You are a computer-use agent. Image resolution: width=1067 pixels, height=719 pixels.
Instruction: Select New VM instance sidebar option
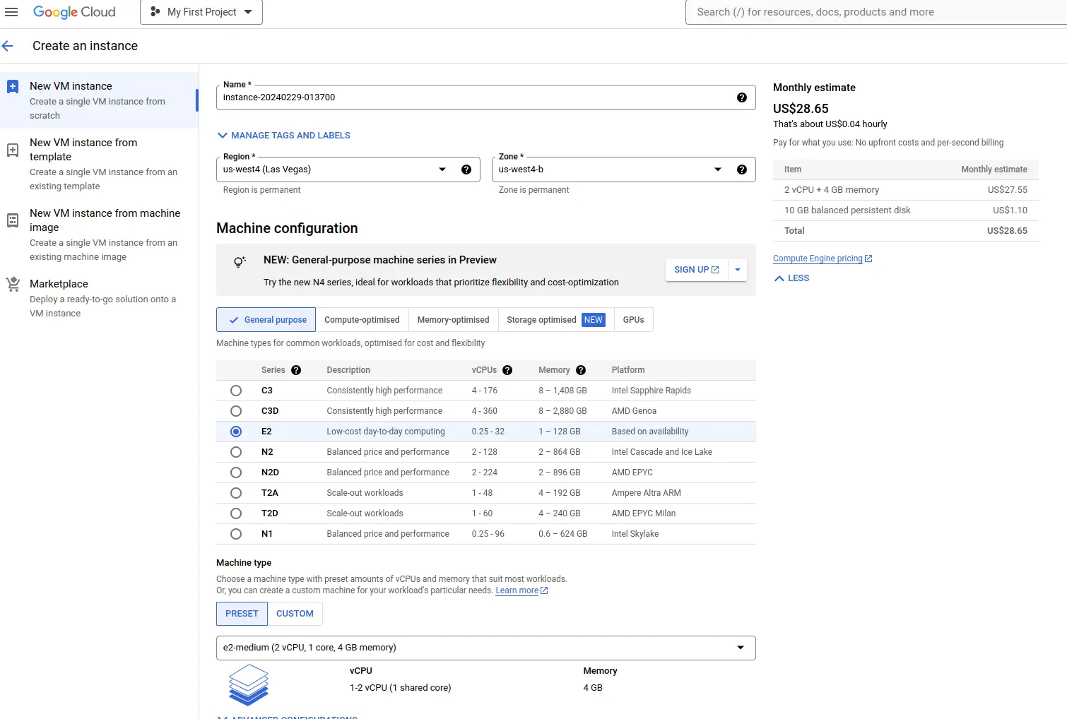pyautogui.click(x=100, y=100)
